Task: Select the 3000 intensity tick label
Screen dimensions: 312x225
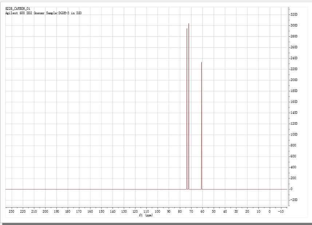Action: 294,25
